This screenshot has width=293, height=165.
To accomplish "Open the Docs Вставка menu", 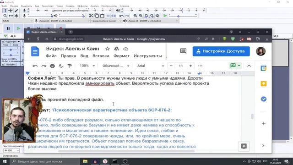I will 101,56.
